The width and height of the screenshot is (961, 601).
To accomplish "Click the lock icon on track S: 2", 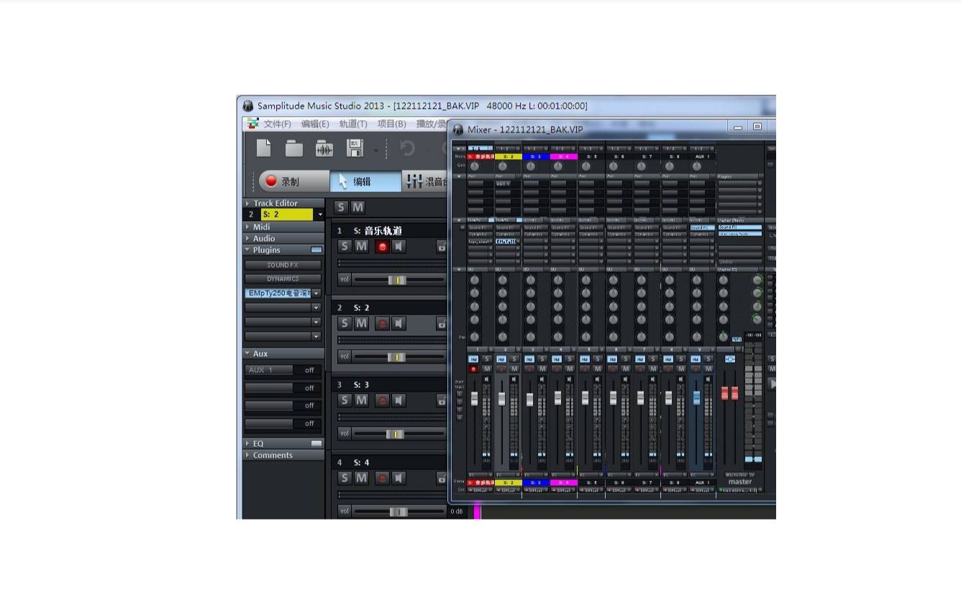I will 442,323.
